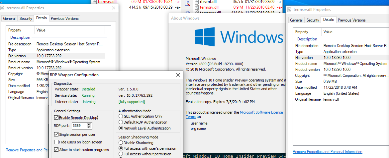This screenshot has height=158, width=389.
Task: Click title icon of 10.0.18290.1000 properties window
Action: [289, 10]
